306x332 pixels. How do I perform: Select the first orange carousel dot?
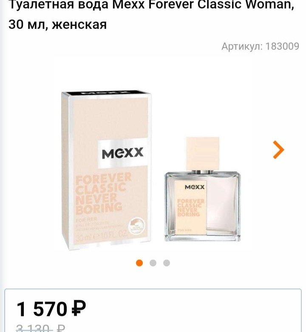pos(139,263)
